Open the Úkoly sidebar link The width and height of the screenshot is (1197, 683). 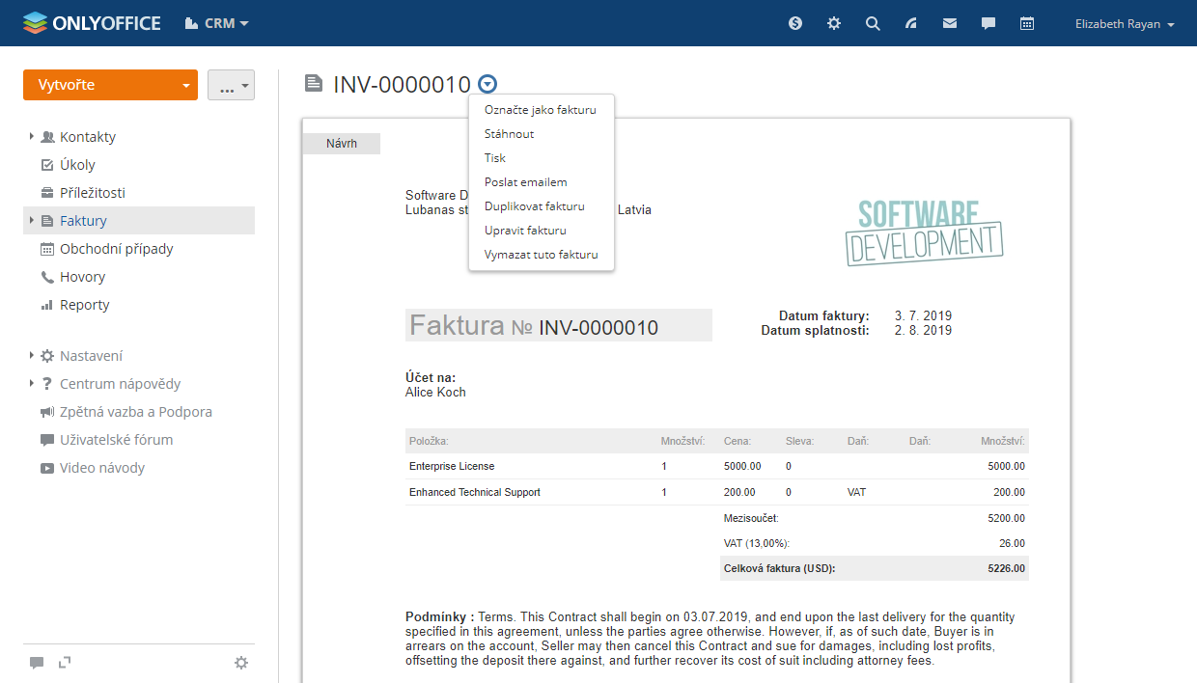77,165
